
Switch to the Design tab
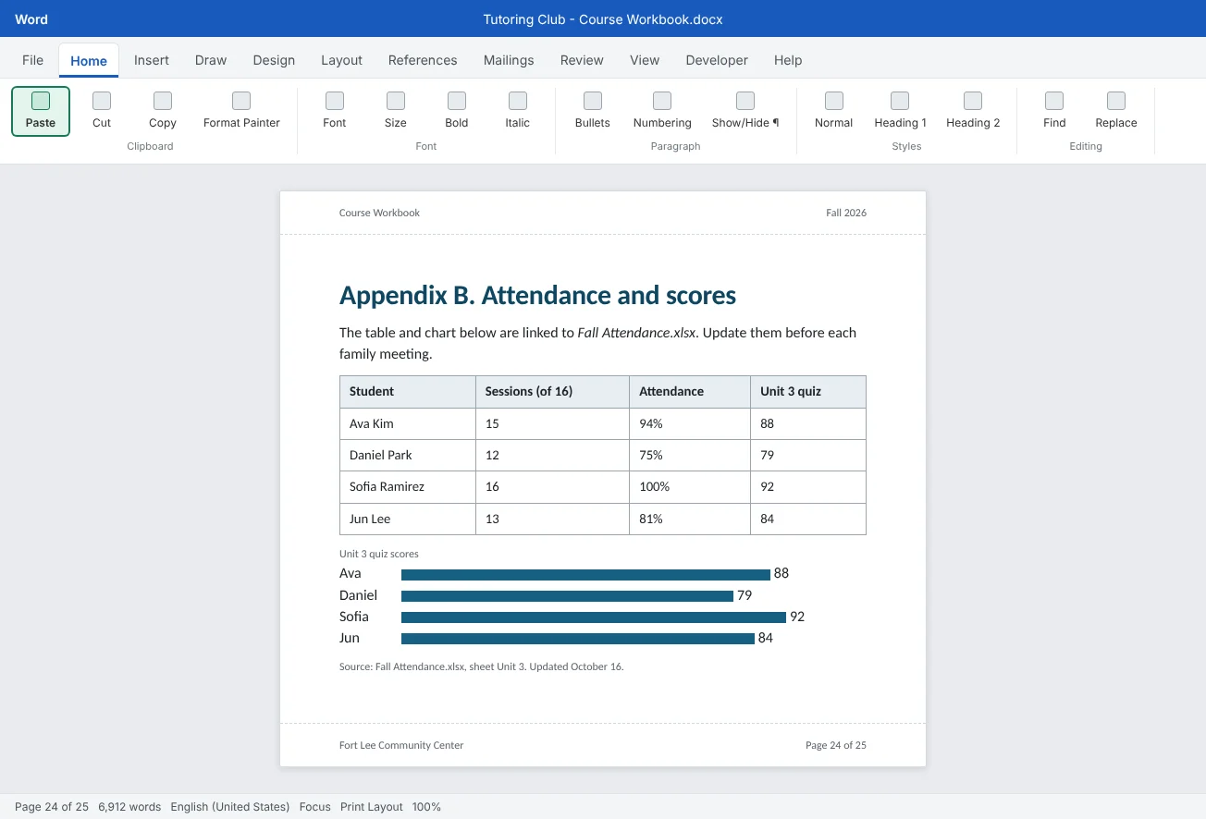pyautogui.click(x=274, y=60)
